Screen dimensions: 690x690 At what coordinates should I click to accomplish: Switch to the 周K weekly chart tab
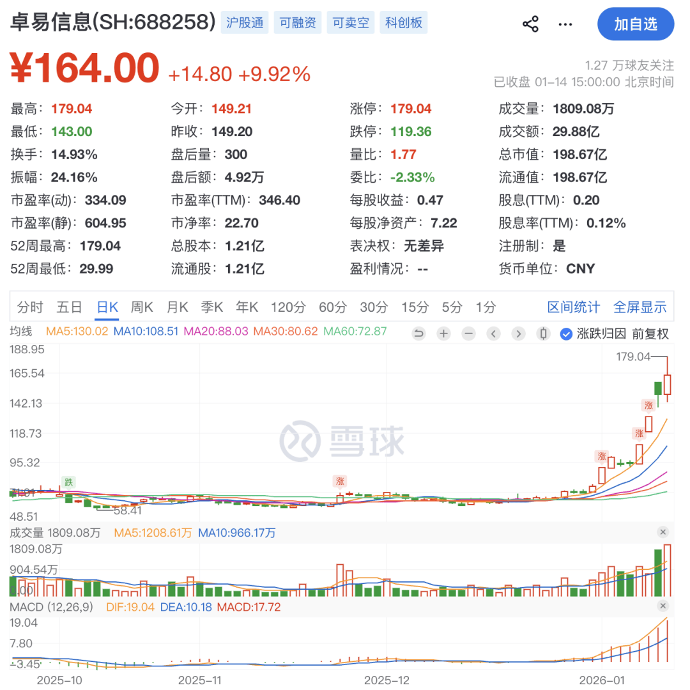coord(142,307)
